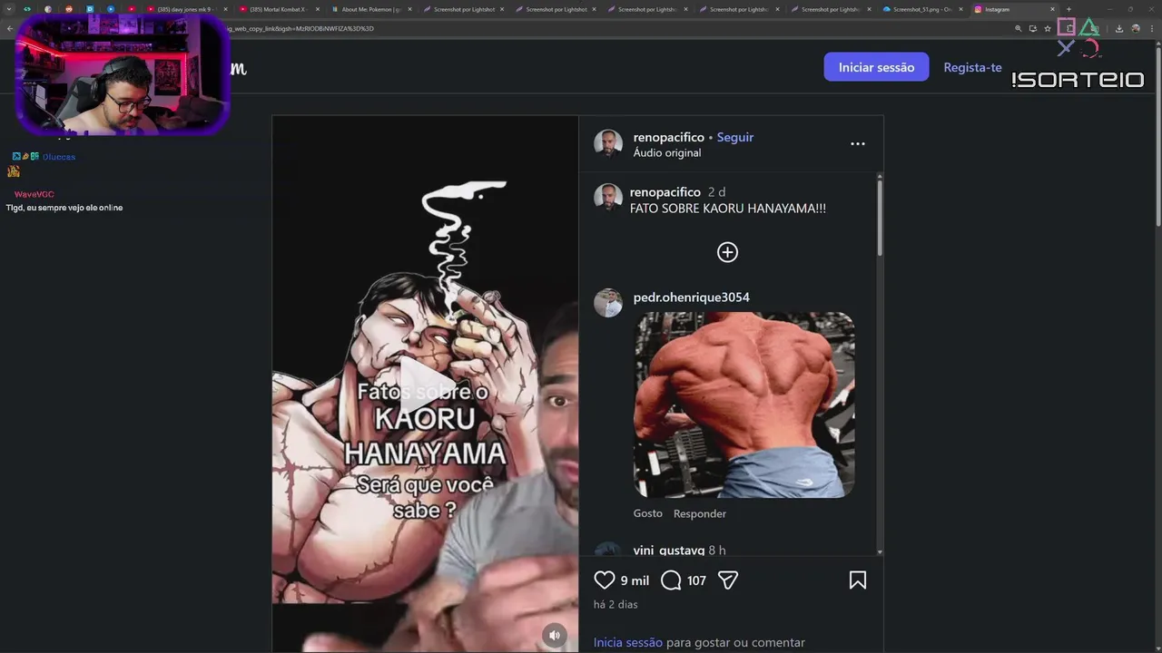Close the Instagram browser tab
Image resolution: width=1162 pixels, height=653 pixels.
click(x=1052, y=9)
